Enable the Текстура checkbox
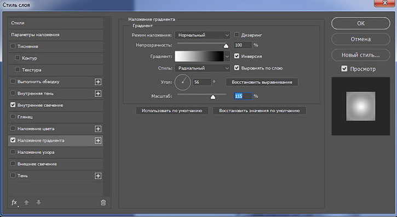Screen dimensions: 397x217 [x=17, y=70]
